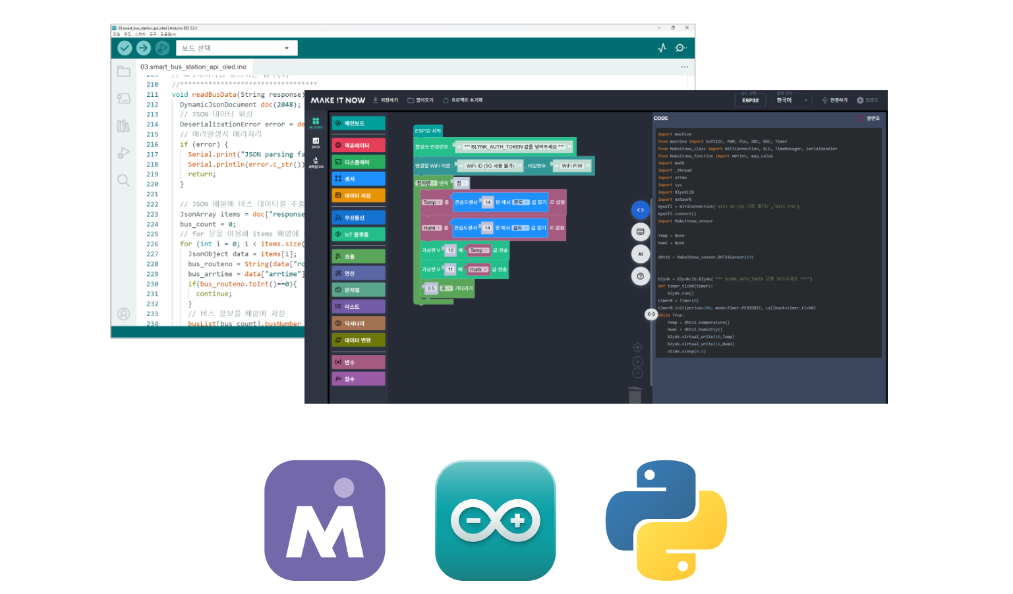Open the Tools (도구) menu in Arduino IDE
Viewport: 1013px width, 594px height.
(x=153, y=34)
